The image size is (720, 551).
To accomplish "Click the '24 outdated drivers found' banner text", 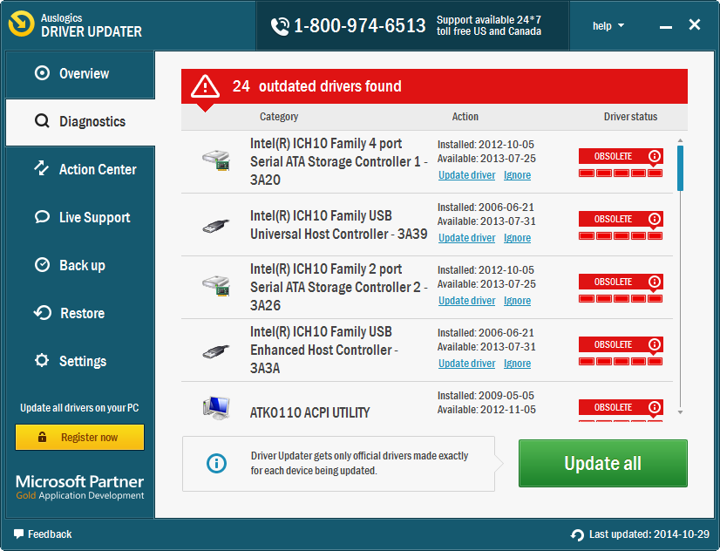I will point(316,86).
